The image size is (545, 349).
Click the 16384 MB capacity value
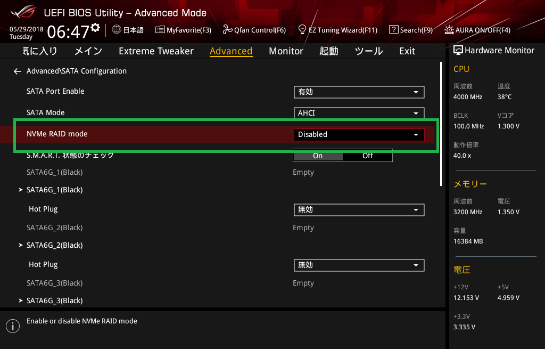tap(468, 241)
